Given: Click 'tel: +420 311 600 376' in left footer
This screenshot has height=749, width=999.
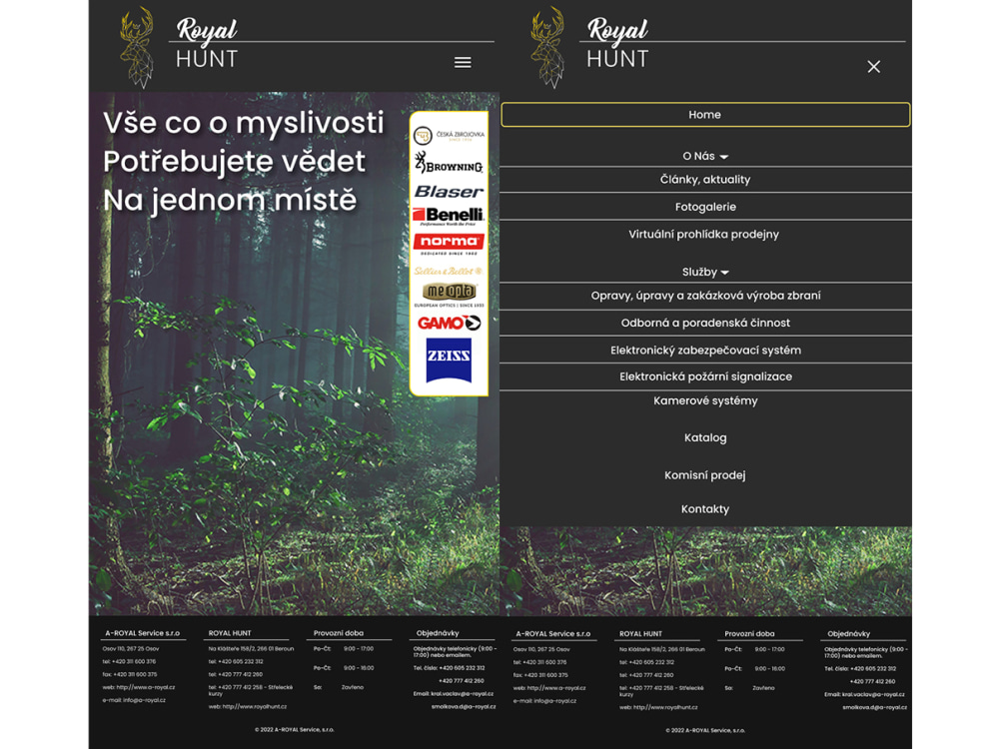Looking at the screenshot, I should coord(129,662).
